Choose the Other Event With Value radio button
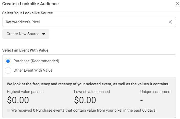Viewport: 180px width, 119px height. pyautogui.click(x=8, y=70)
